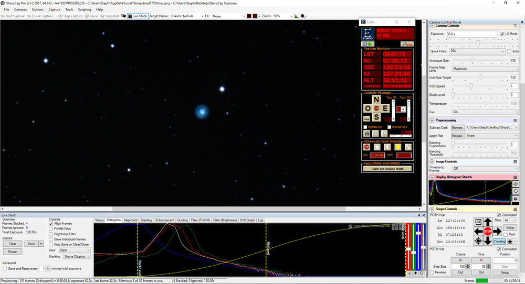525x284 pixels.
Task: Click the red STOP icon in Scope Controls
Action: 488,231
